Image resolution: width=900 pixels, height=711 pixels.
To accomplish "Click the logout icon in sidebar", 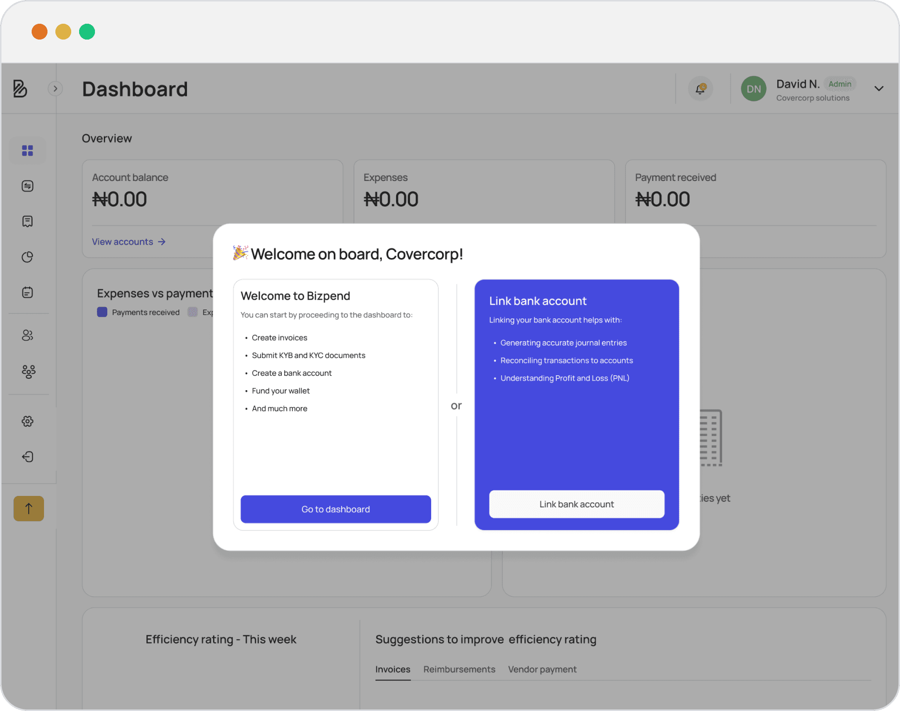I will (x=28, y=457).
